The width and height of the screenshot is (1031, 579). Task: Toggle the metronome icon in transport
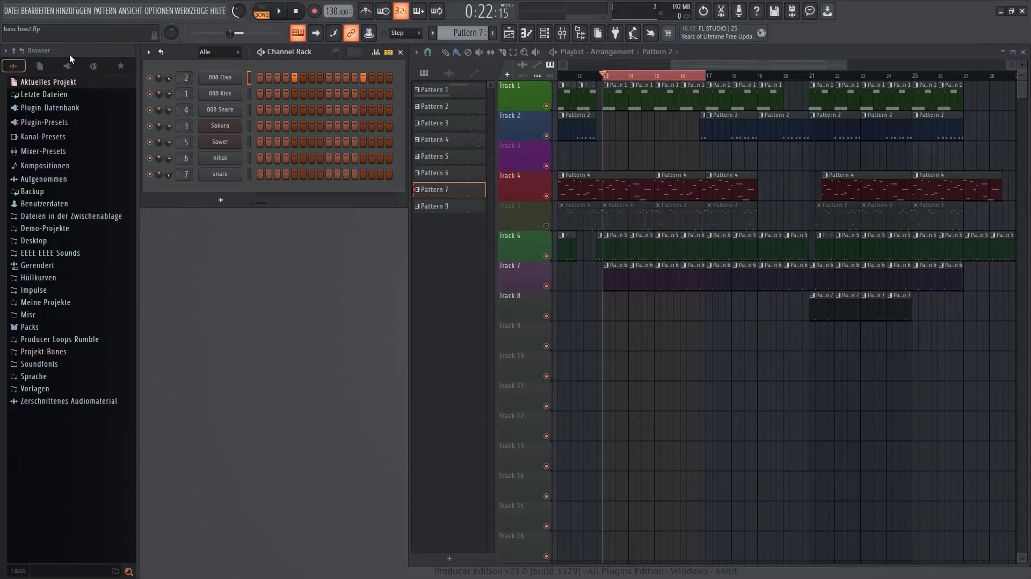[365, 11]
